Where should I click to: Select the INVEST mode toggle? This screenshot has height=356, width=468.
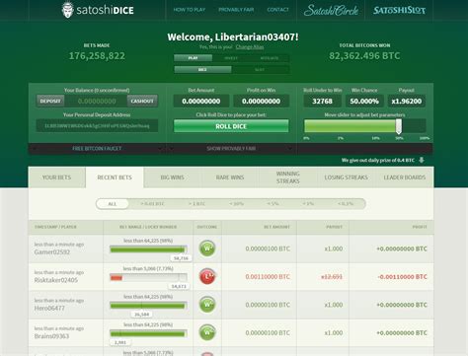[231, 58]
